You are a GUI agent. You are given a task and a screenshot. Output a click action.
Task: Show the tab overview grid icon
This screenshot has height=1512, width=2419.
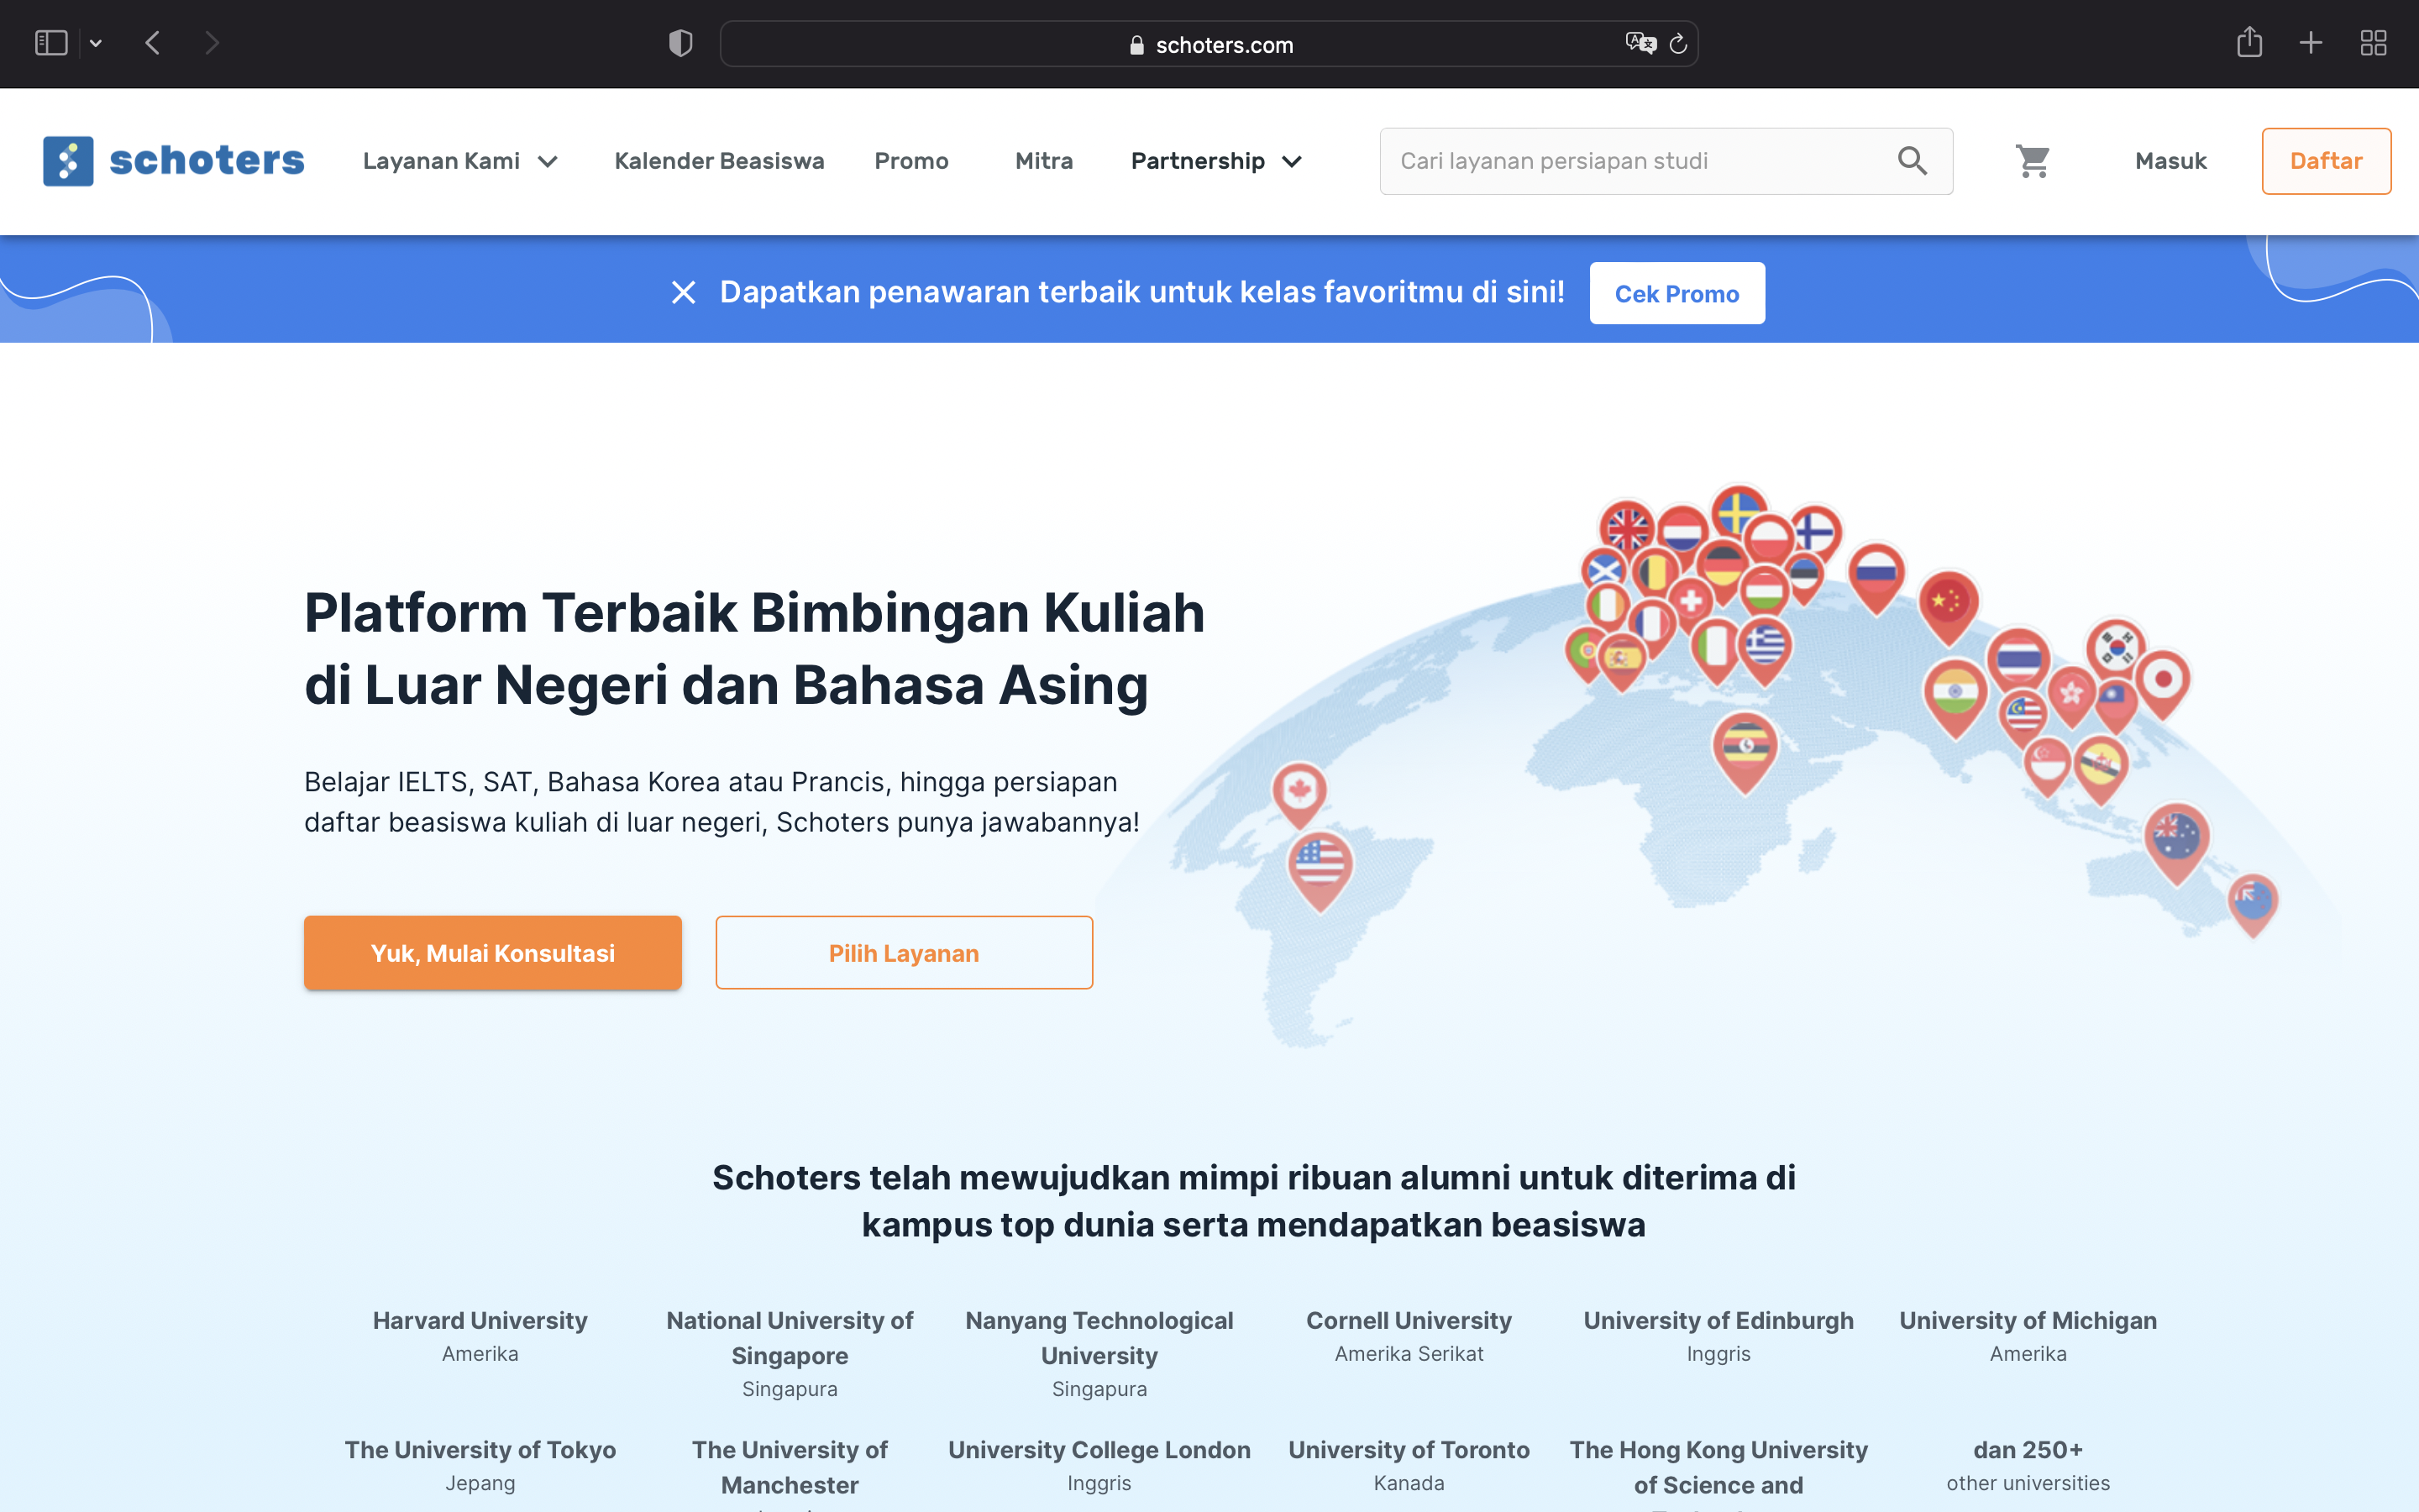click(2374, 43)
